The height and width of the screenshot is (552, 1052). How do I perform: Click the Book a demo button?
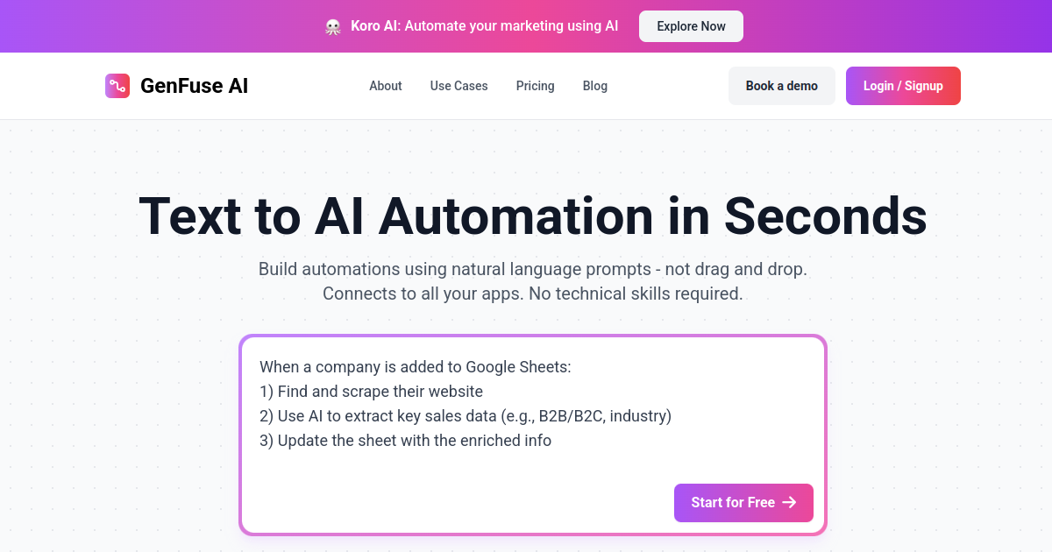(x=781, y=86)
